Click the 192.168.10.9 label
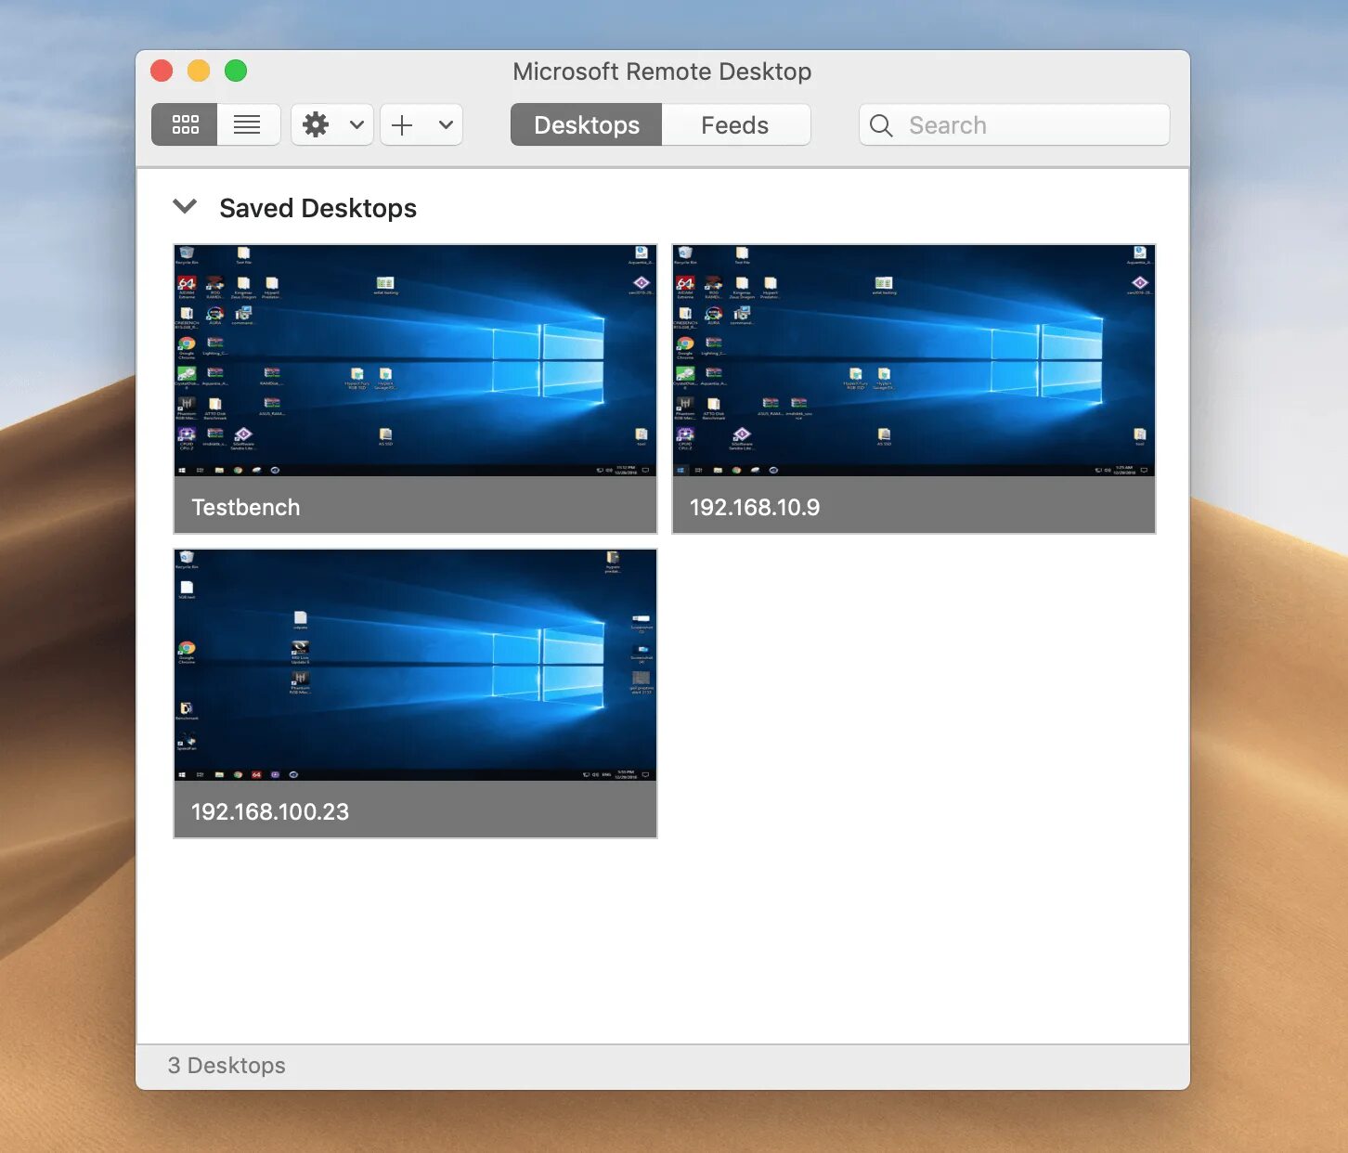The image size is (1348, 1153). click(755, 507)
